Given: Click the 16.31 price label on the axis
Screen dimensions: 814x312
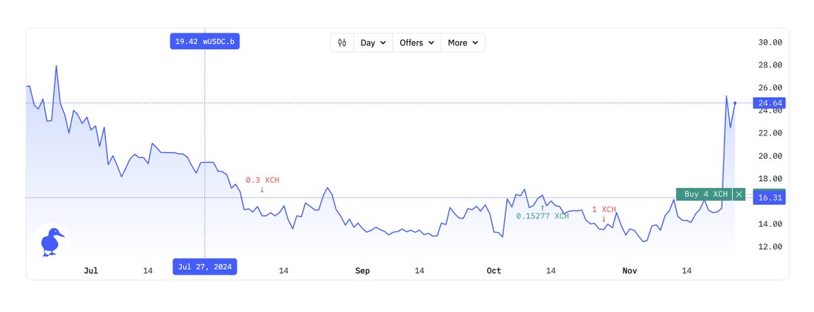Looking at the screenshot, I should [x=769, y=197].
